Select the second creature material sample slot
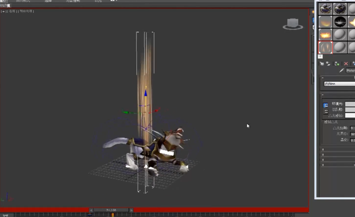355x217 pixels. (x=340, y=9)
